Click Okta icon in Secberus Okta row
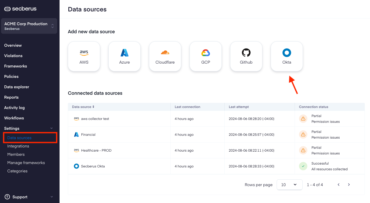 [76, 166]
